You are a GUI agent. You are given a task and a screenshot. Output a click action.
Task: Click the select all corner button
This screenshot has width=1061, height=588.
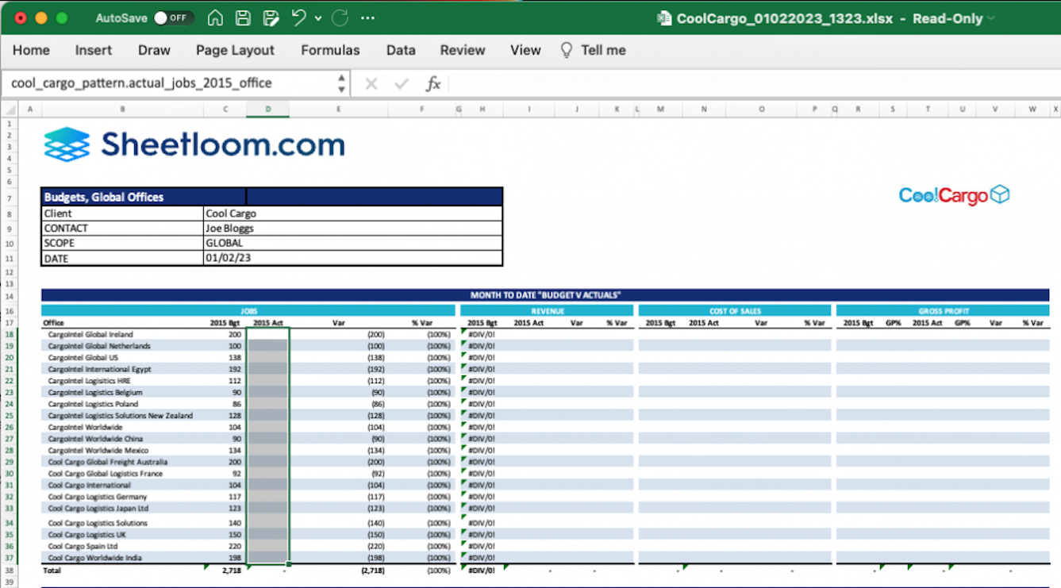tap(10, 110)
